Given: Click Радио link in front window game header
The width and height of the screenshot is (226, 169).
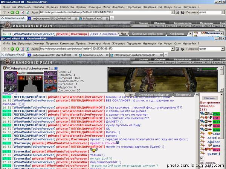Looking at the screenshot, I should [x=217, y=62].
